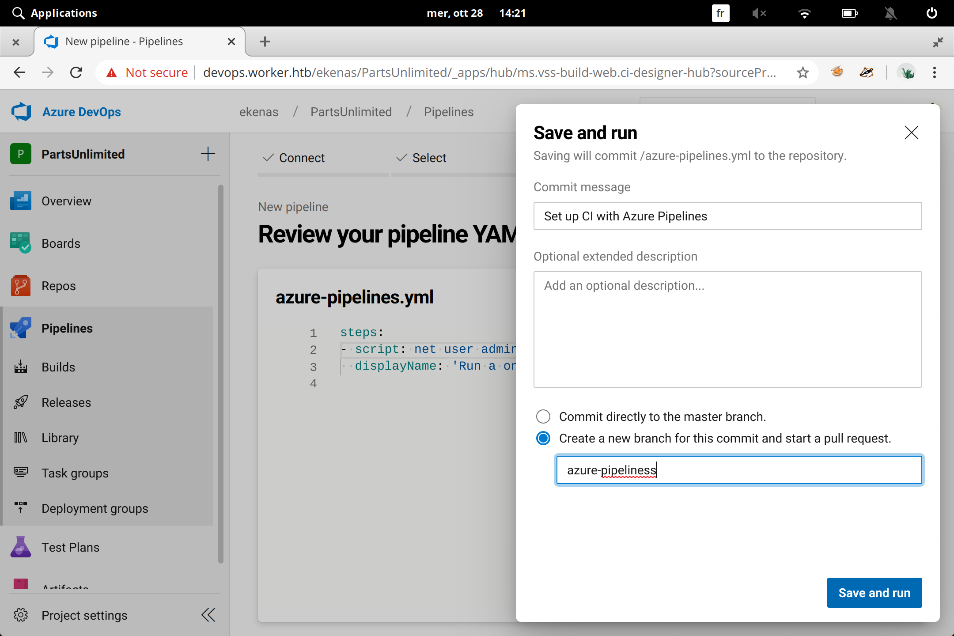This screenshot has width=954, height=636.
Task: Click the Releases rocket icon
Action: point(20,402)
